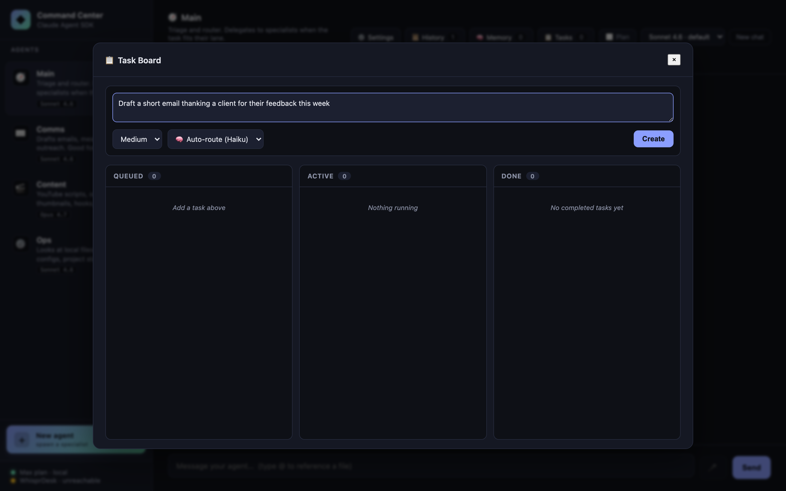786x491 pixels.
Task: Click the Comms agent icon in the sidebar
Action: tap(20, 133)
